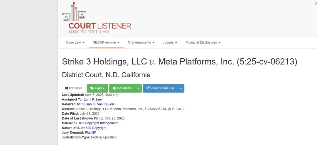The image size is (317, 145).
Task: Click the external link icon on View on PACER
Action: (x=148, y=88)
